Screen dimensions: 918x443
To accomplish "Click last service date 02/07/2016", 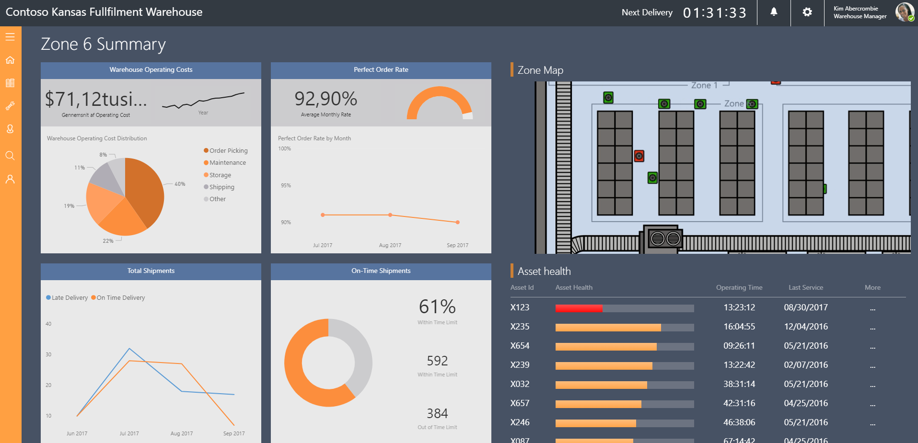I will 806,365.
